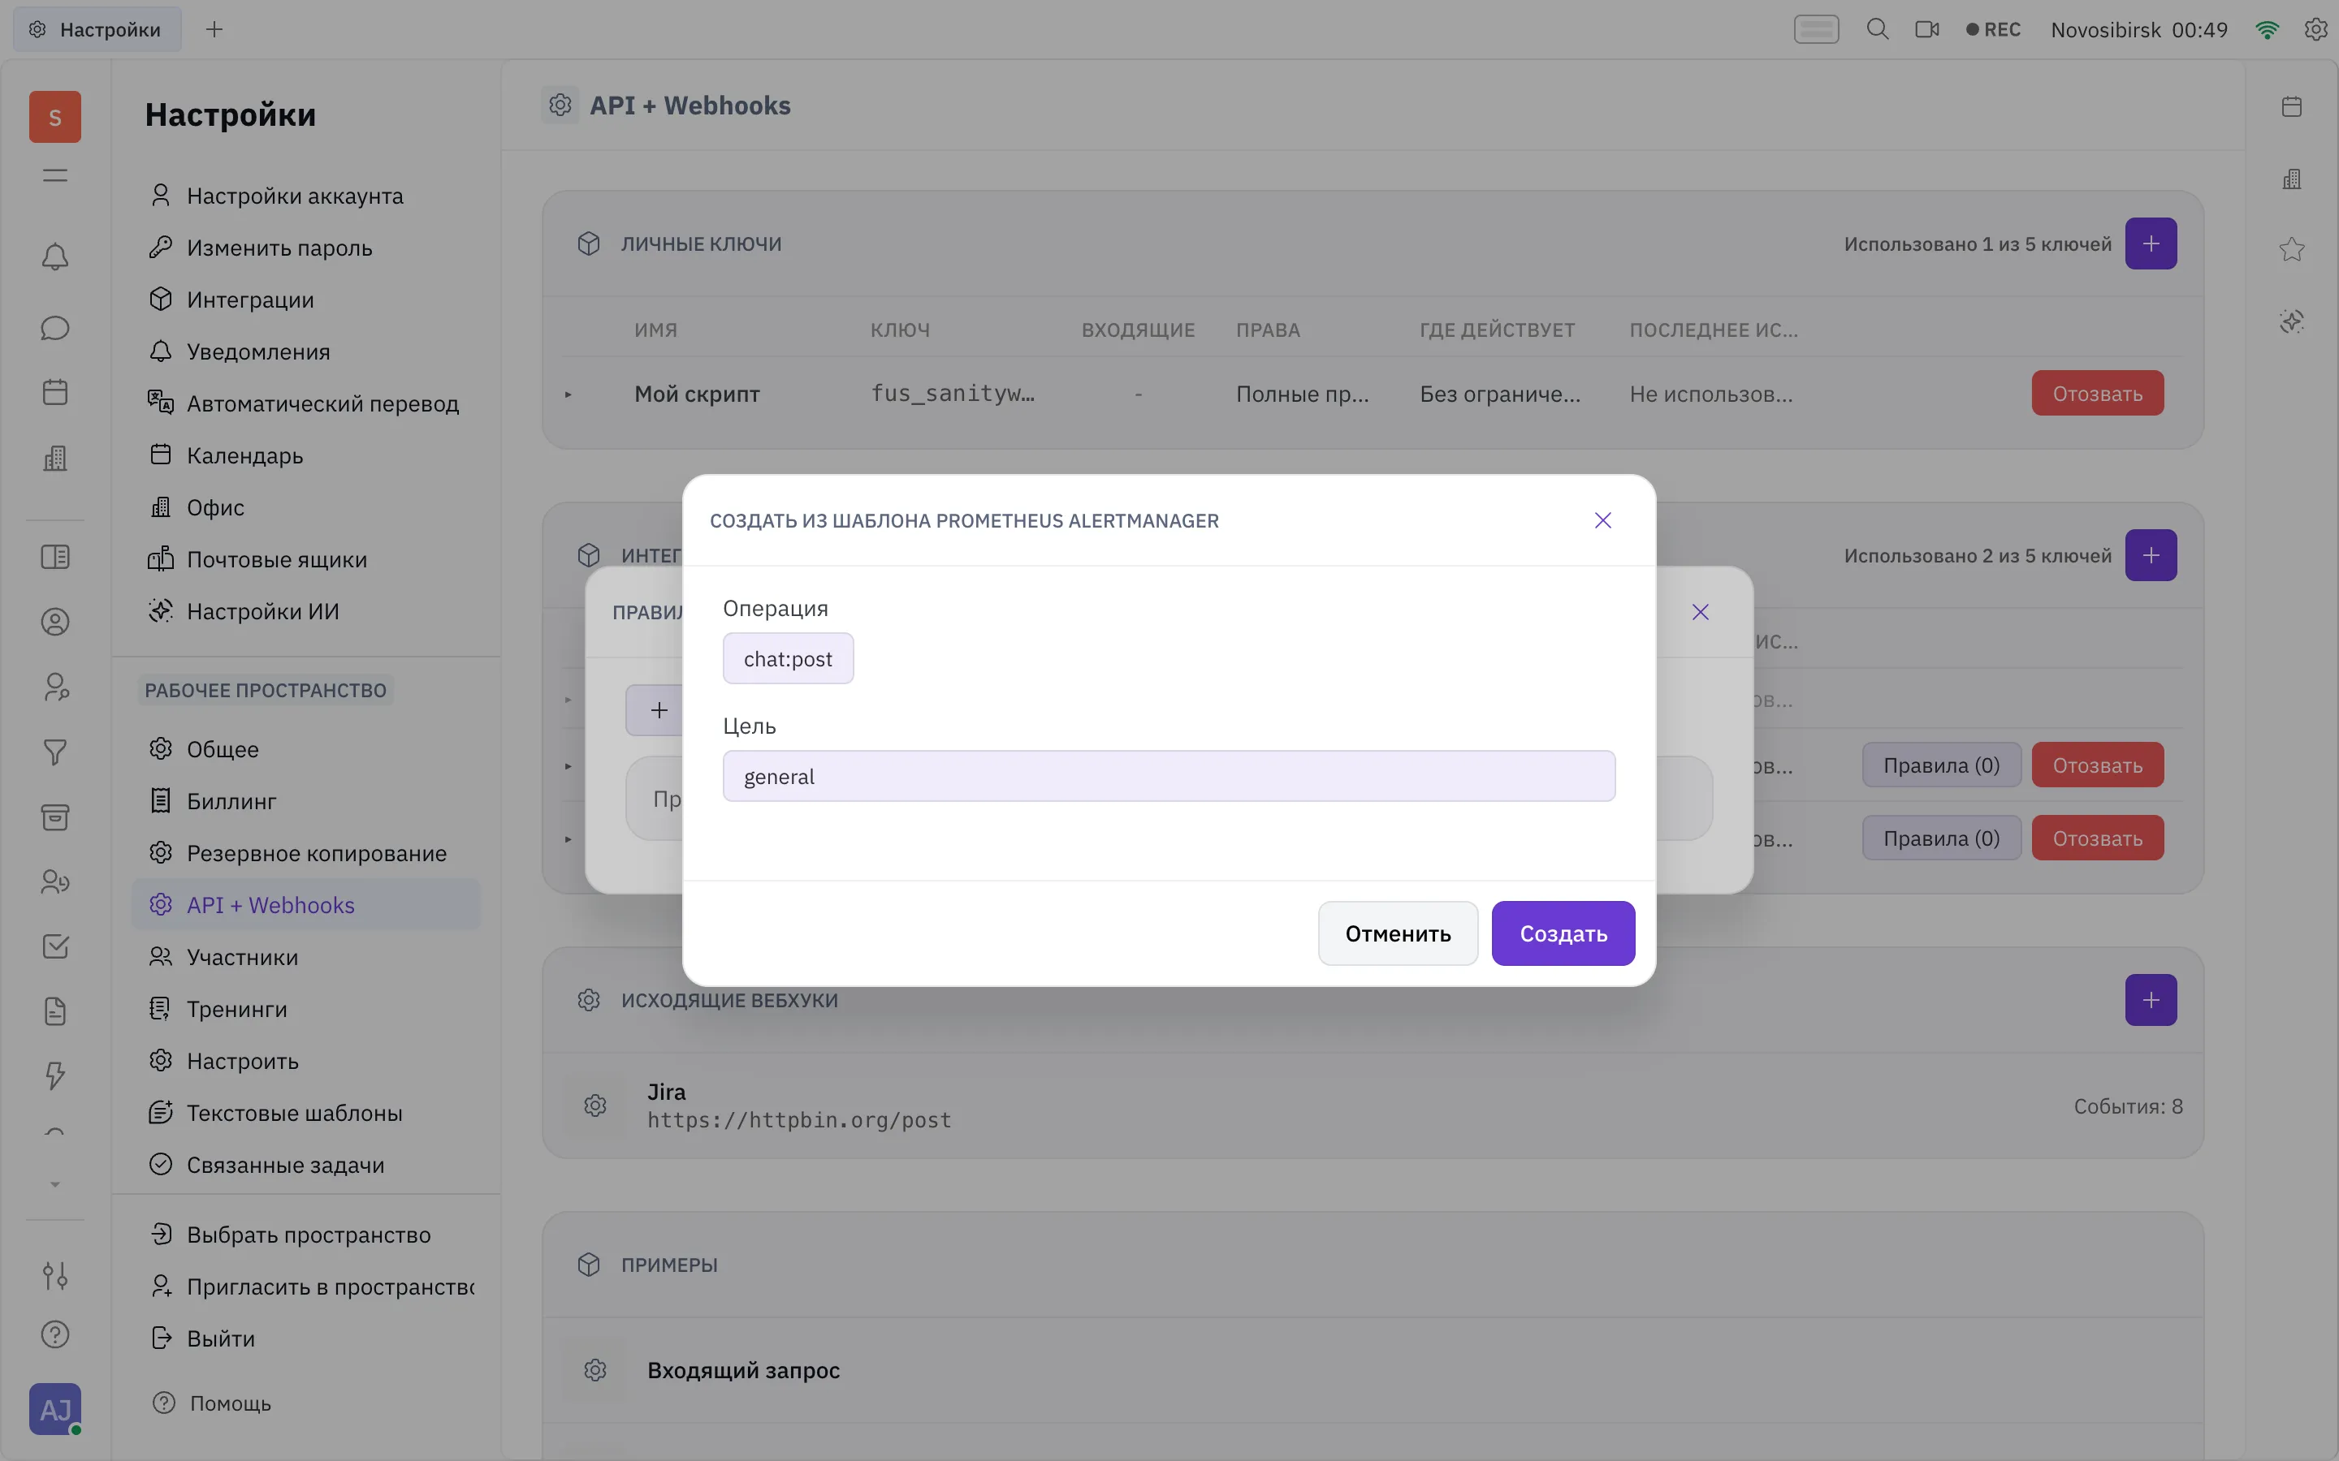Open Биллинг workspace settings
Image resolution: width=2339 pixels, height=1461 pixels.
(305, 801)
